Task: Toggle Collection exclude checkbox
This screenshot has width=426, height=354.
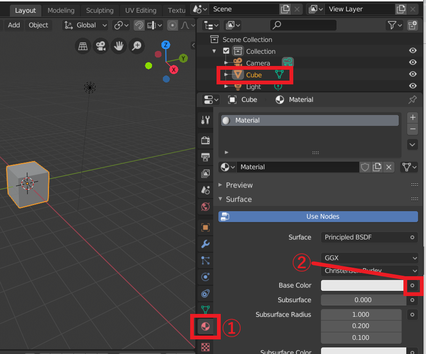Action: coord(226,51)
